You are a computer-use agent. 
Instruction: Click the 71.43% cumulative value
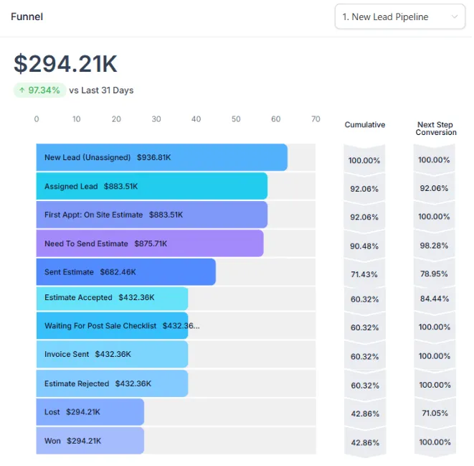[x=364, y=275]
